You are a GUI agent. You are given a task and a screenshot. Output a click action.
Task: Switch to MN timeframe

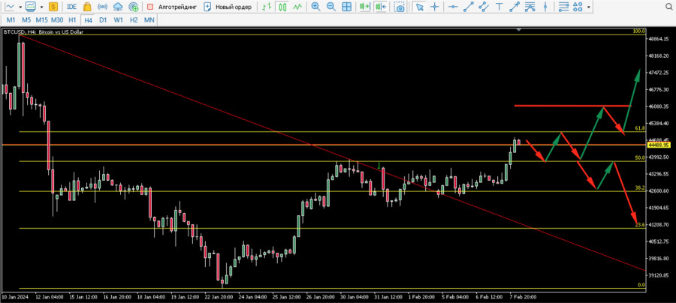click(x=149, y=19)
